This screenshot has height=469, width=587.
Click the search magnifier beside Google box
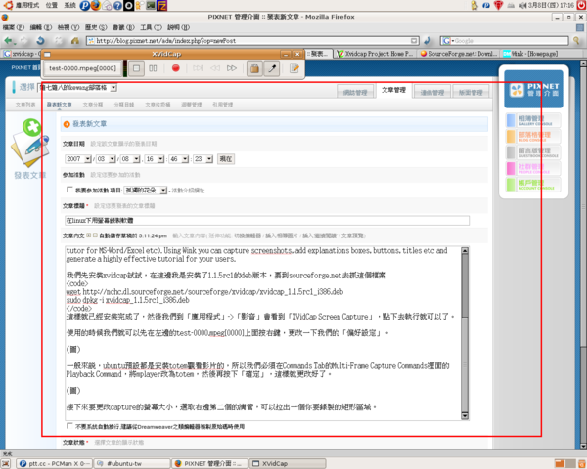coord(576,40)
